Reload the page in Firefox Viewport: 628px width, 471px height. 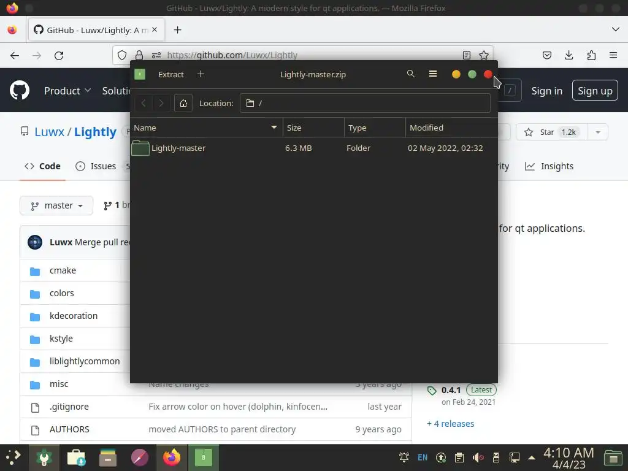(59, 55)
